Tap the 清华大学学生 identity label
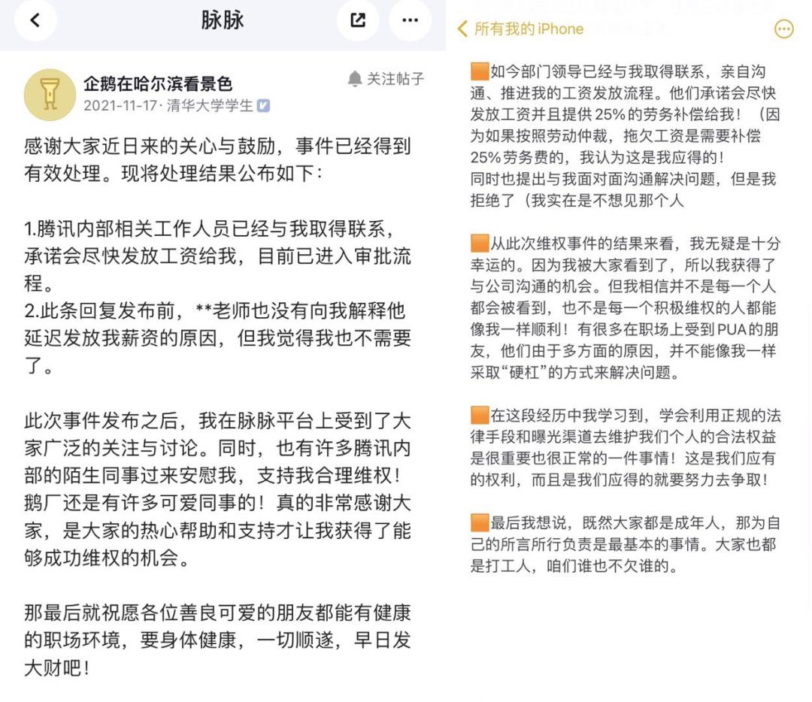812x702 pixels. click(210, 106)
